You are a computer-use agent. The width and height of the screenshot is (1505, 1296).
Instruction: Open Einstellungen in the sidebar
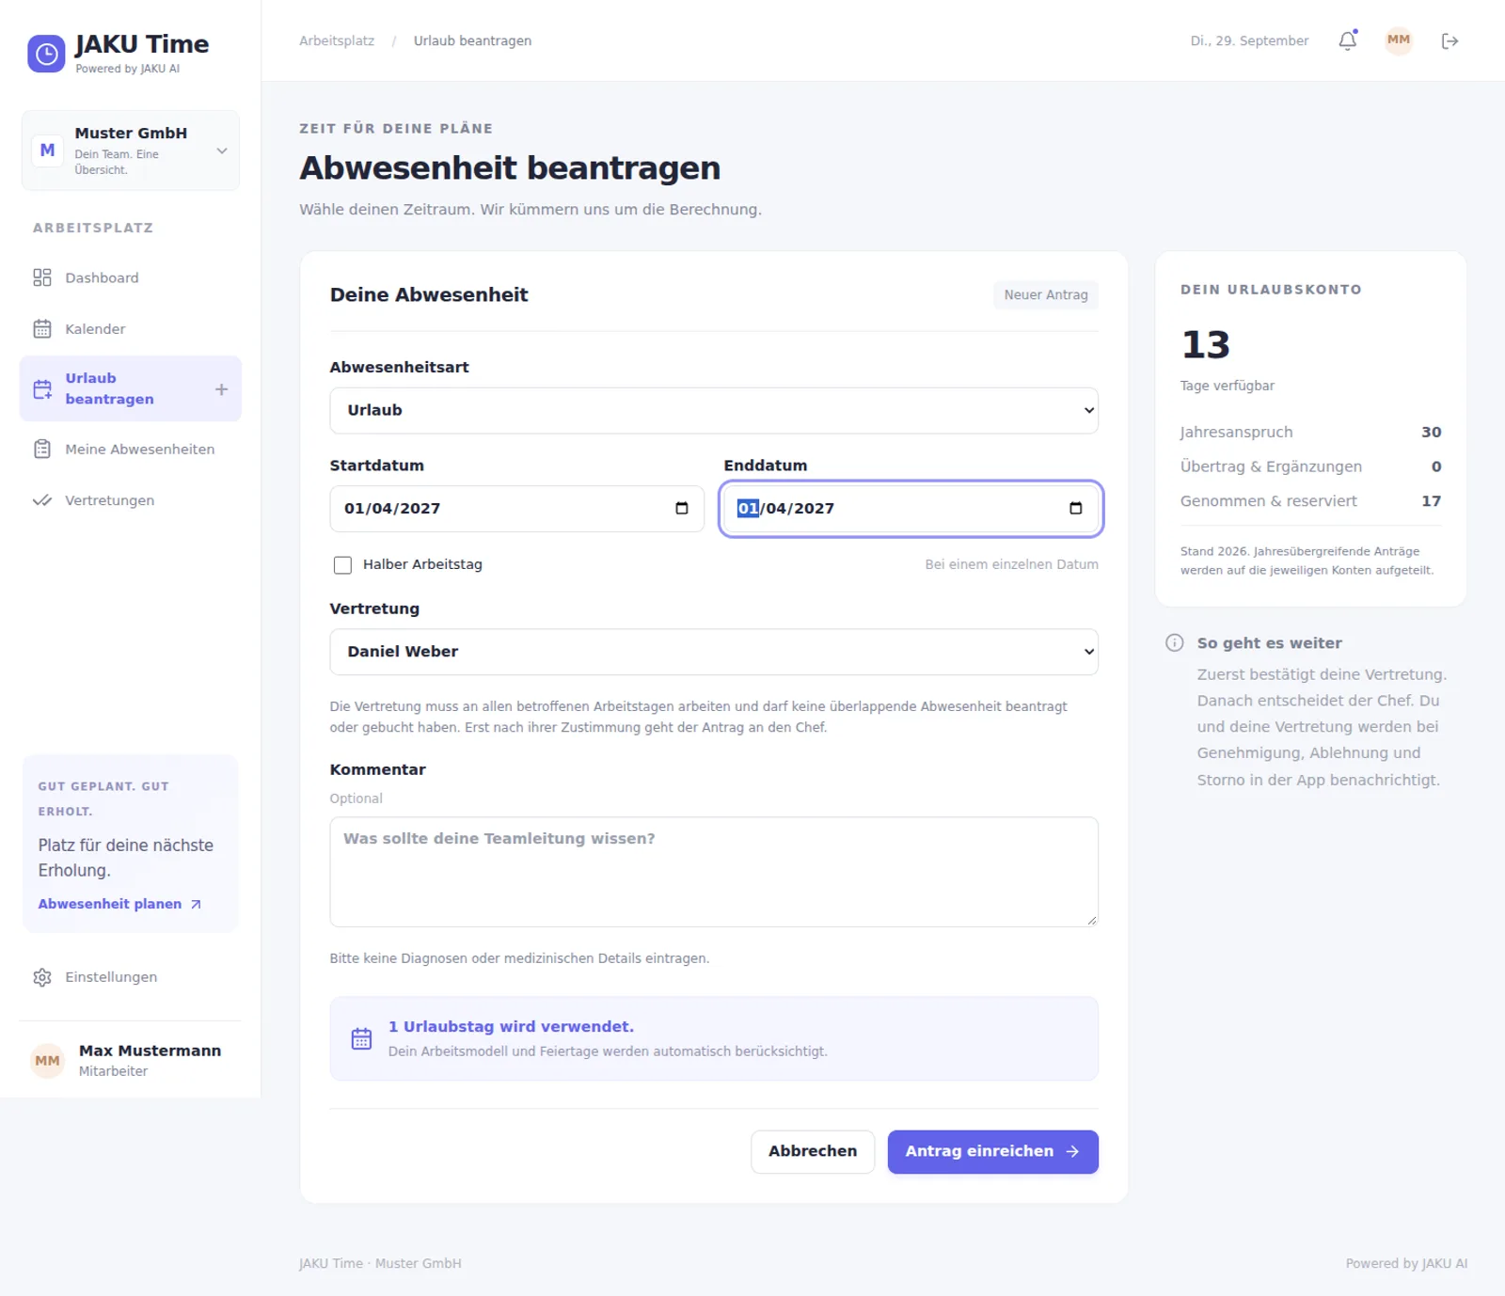tap(131, 977)
